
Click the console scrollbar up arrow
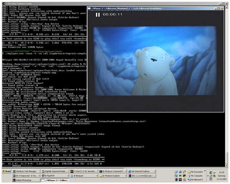point(227,7)
